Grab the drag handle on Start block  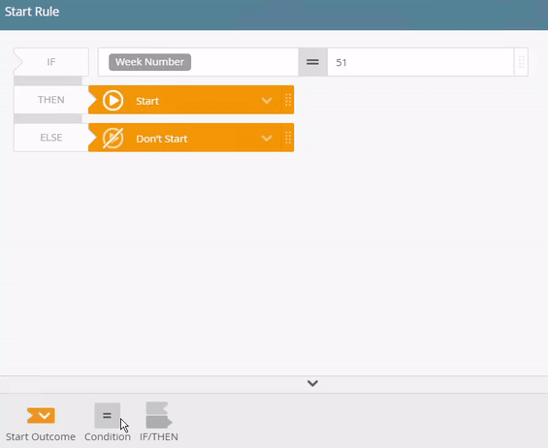pyautogui.click(x=288, y=100)
